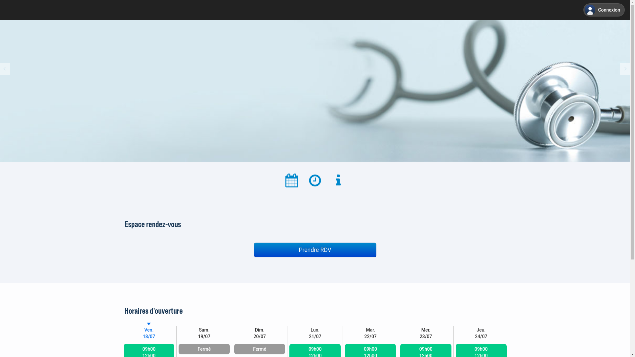Click the calendar appointment icon
The width and height of the screenshot is (635, 357).
click(292, 180)
